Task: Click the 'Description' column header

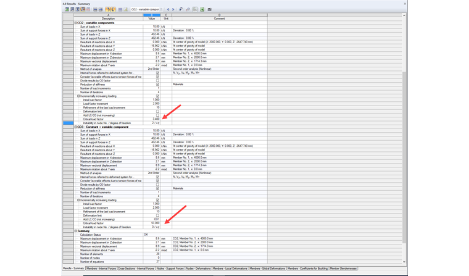Action: click(x=108, y=19)
